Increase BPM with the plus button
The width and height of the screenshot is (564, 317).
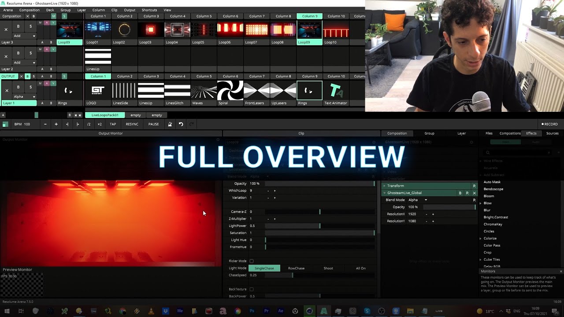click(x=56, y=124)
